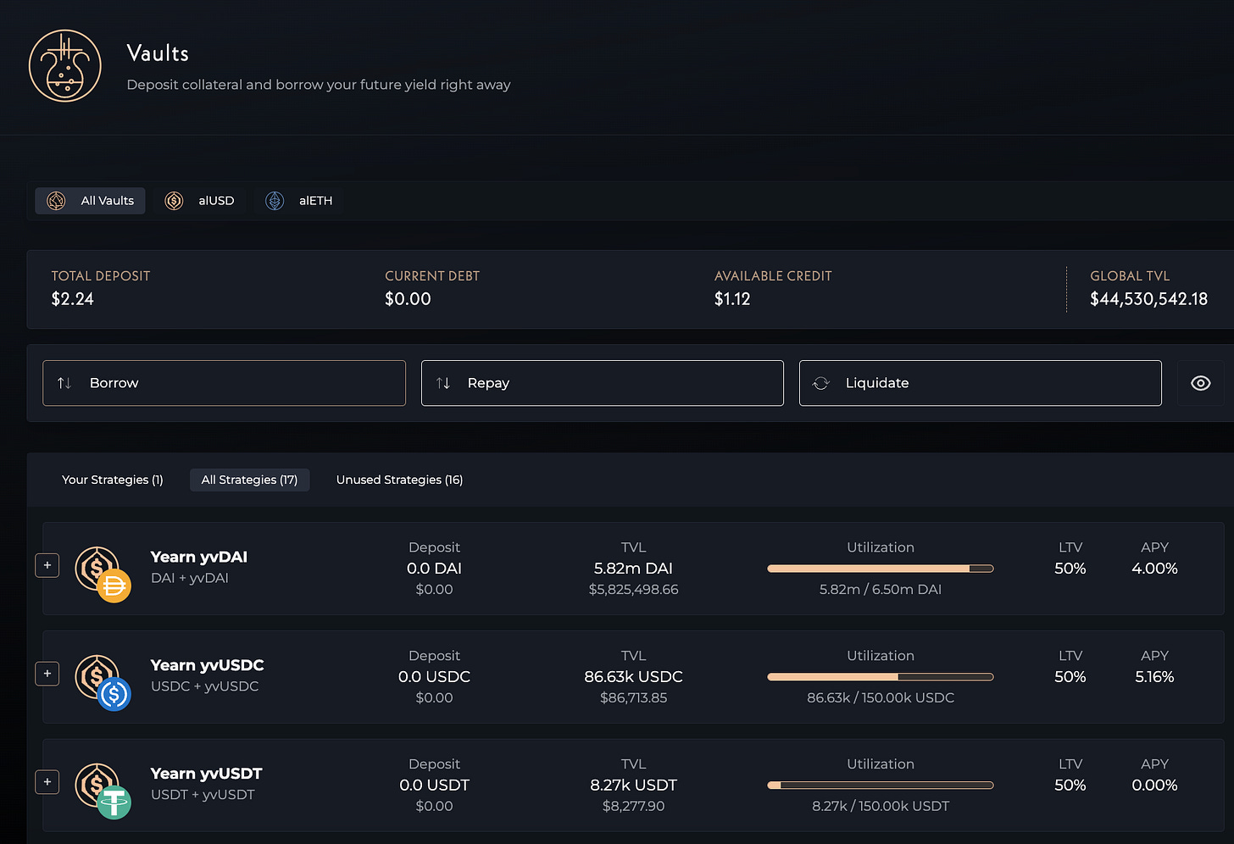Click the yvUSDT utilization progress bar

click(x=881, y=786)
